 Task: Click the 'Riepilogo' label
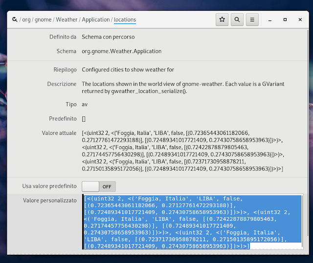[65, 69]
